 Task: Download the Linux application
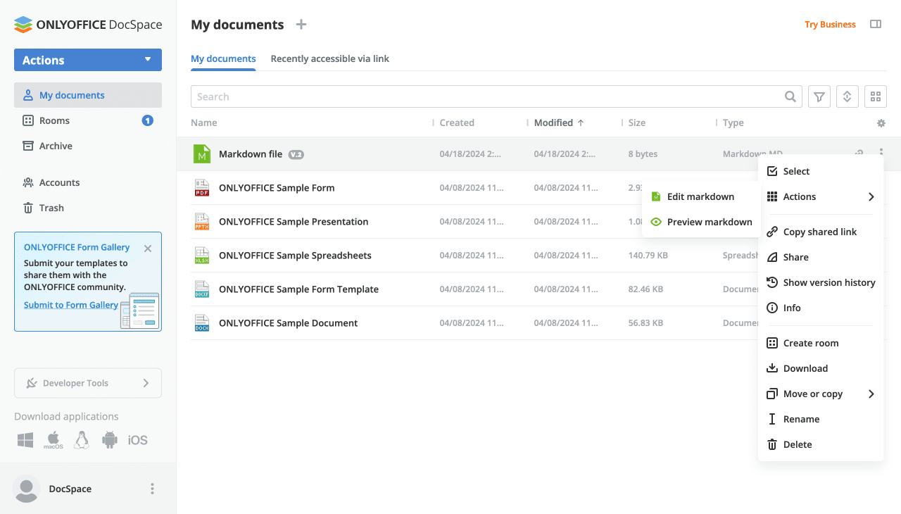click(x=82, y=440)
